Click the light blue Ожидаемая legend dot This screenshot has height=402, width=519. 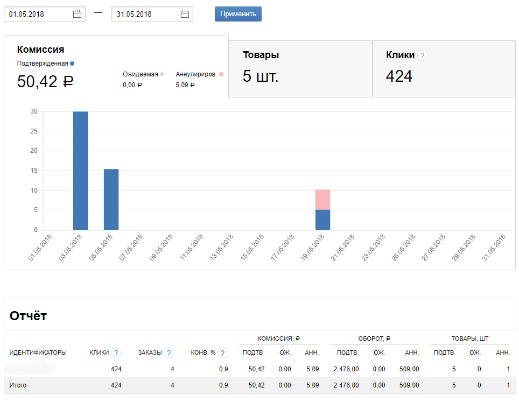click(162, 74)
